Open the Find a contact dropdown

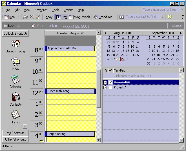coord(162,17)
